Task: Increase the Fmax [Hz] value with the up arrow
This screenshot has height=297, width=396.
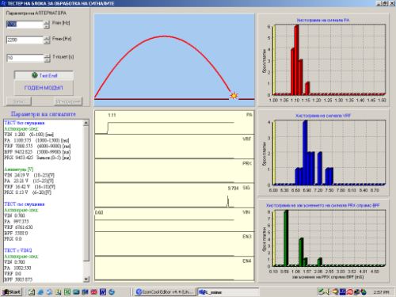Action: coord(47,38)
